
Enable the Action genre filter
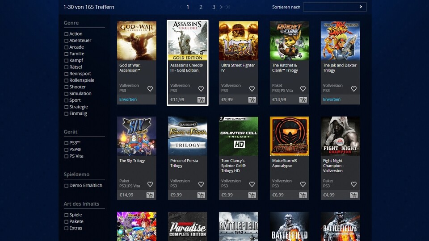click(x=66, y=34)
